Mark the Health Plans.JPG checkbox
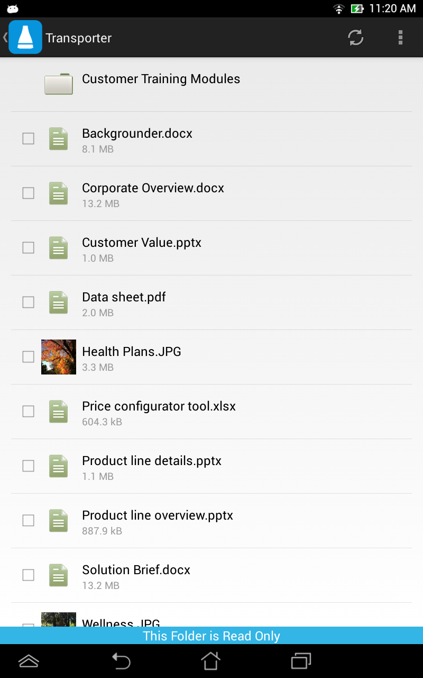This screenshot has height=678, width=423. (x=28, y=357)
